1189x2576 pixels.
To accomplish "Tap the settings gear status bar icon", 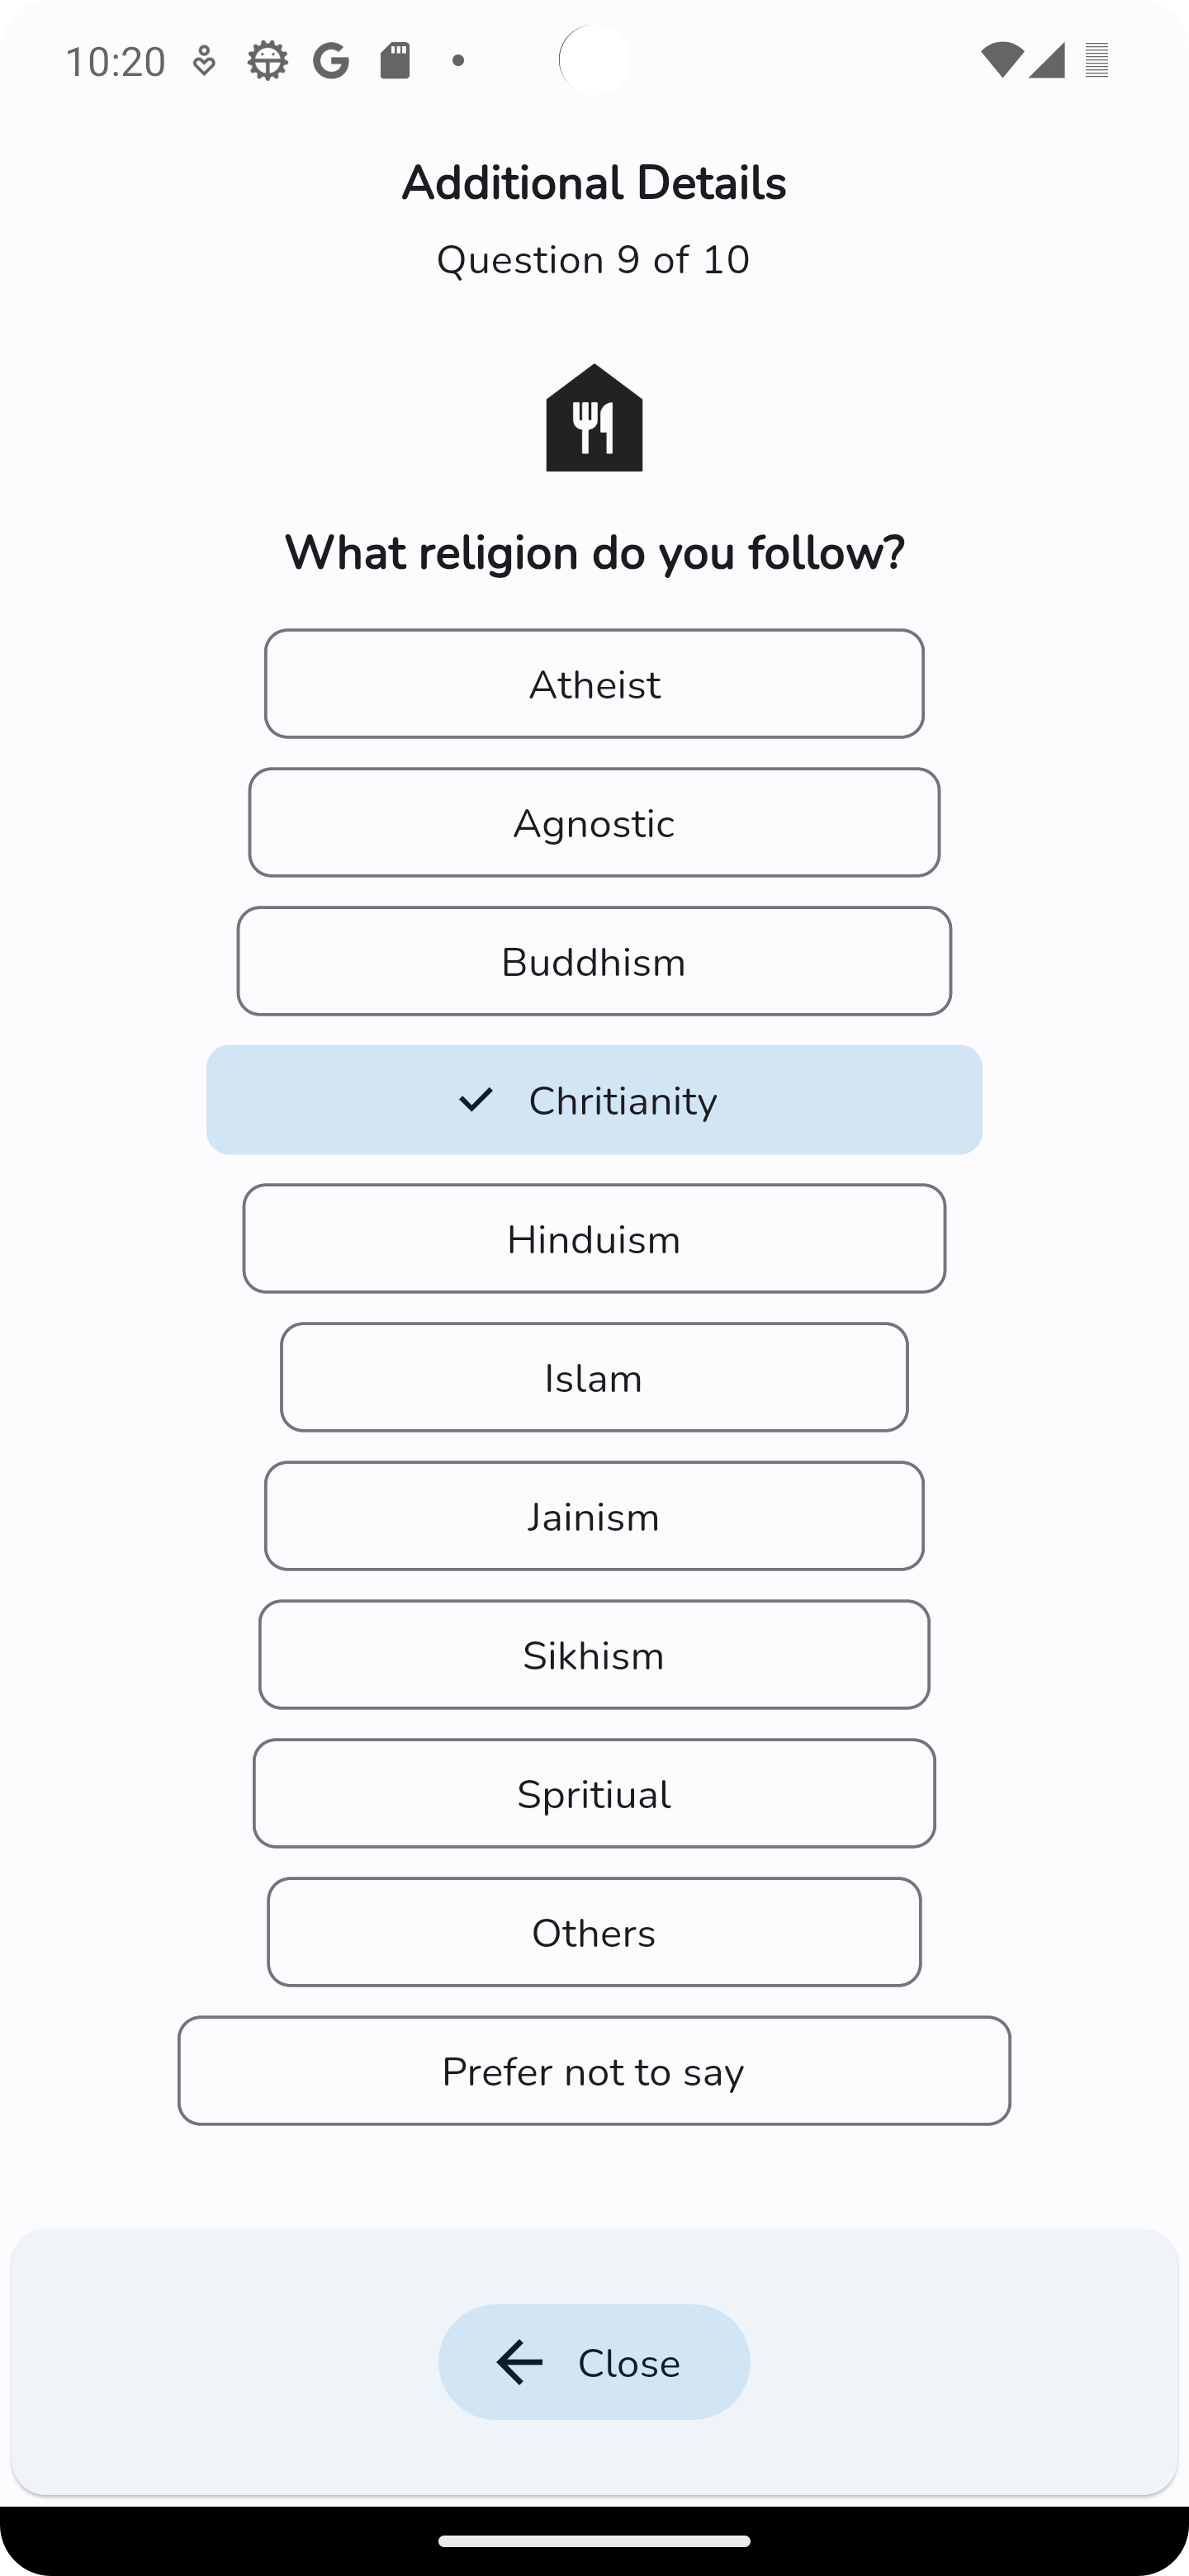I will [x=267, y=61].
